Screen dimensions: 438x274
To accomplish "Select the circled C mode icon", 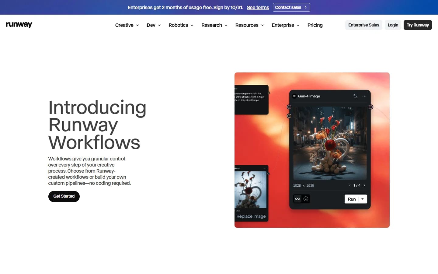I will 306,199.
